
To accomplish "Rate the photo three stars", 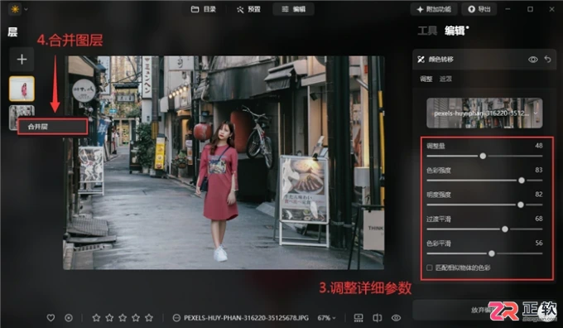I will tap(123, 318).
